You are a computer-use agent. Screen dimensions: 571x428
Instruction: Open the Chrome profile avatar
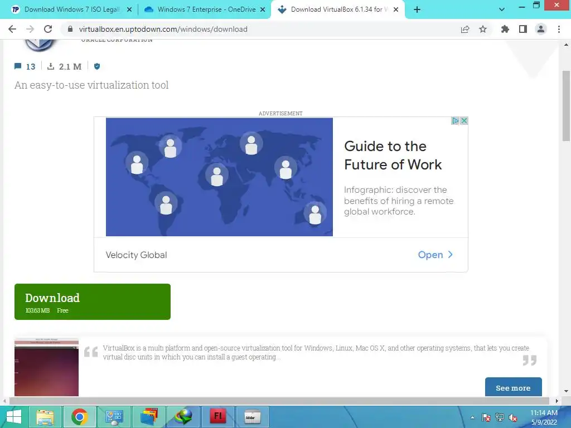541,29
